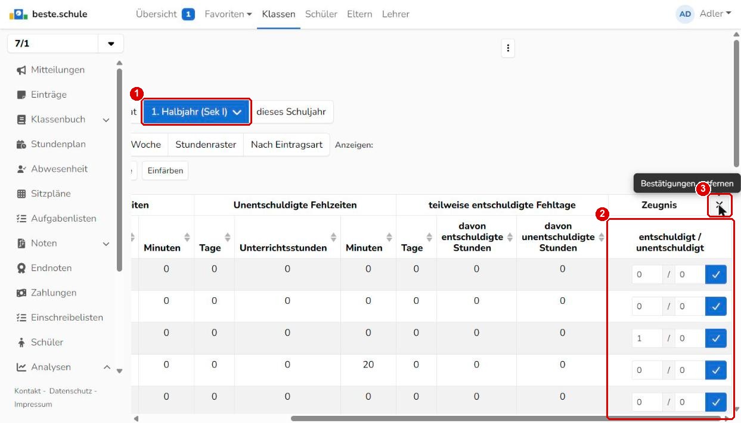Collapse the Analysen submenu chevron
The width and height of the screenshot is (741, 423).
[107, 368]
